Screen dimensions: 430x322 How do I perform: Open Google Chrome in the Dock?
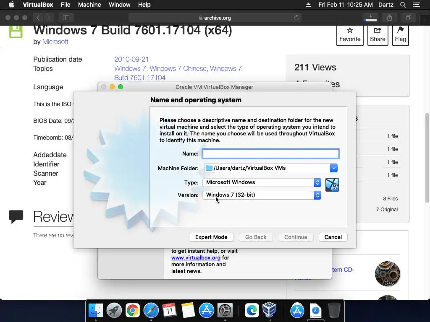[x=132, y=311]
